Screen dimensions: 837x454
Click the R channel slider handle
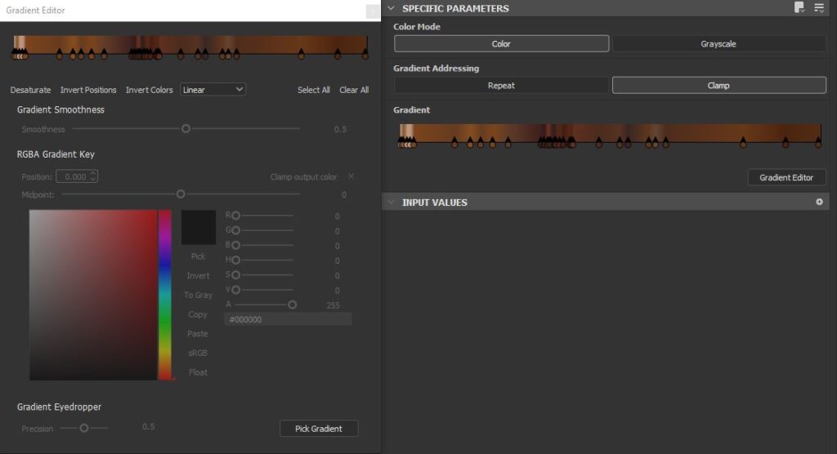pos(236,216)
